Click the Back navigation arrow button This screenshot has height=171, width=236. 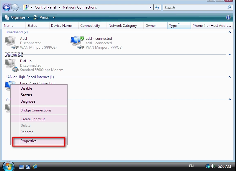tap(6, 7)
